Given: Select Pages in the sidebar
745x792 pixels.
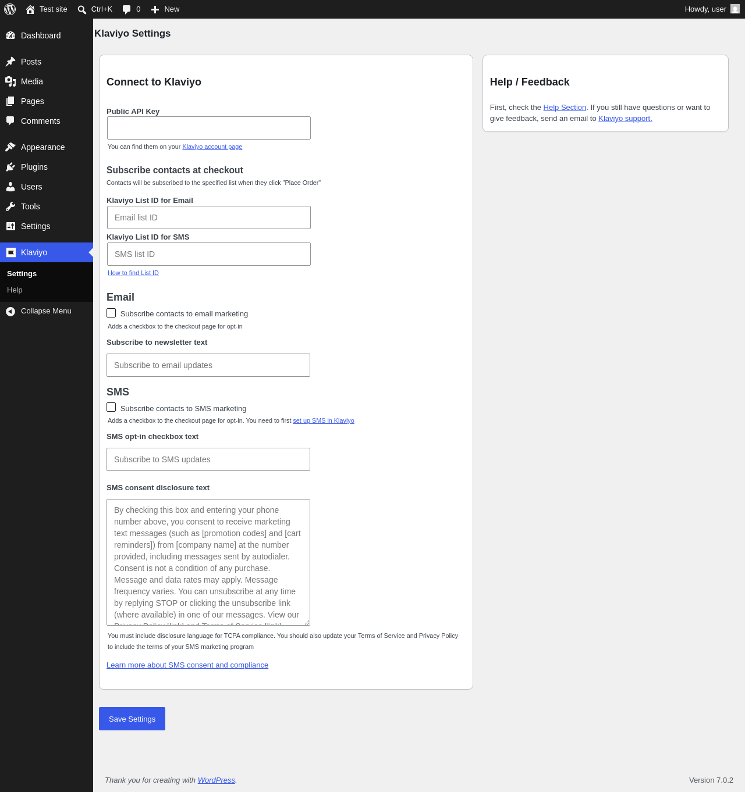Looking at the screenshot, I should pos(47,101).
